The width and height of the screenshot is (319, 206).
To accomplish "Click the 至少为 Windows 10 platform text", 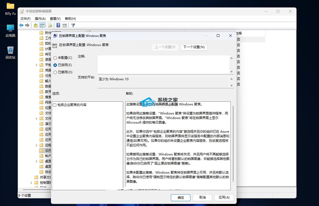I will 114,79.
